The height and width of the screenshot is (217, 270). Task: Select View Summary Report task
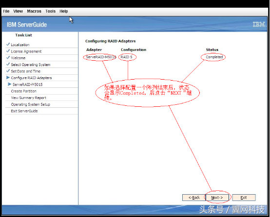point(29,98)
